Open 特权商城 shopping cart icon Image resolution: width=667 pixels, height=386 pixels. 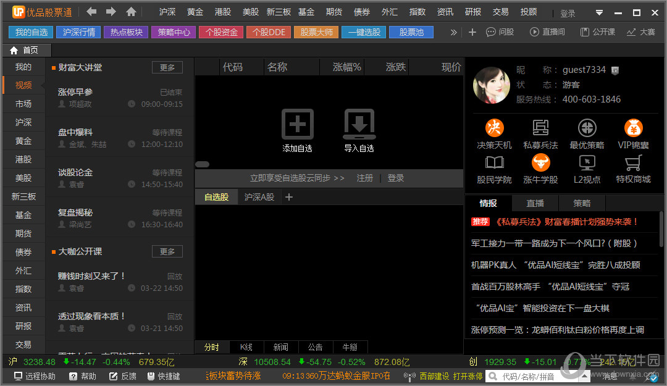click(634, 162)
